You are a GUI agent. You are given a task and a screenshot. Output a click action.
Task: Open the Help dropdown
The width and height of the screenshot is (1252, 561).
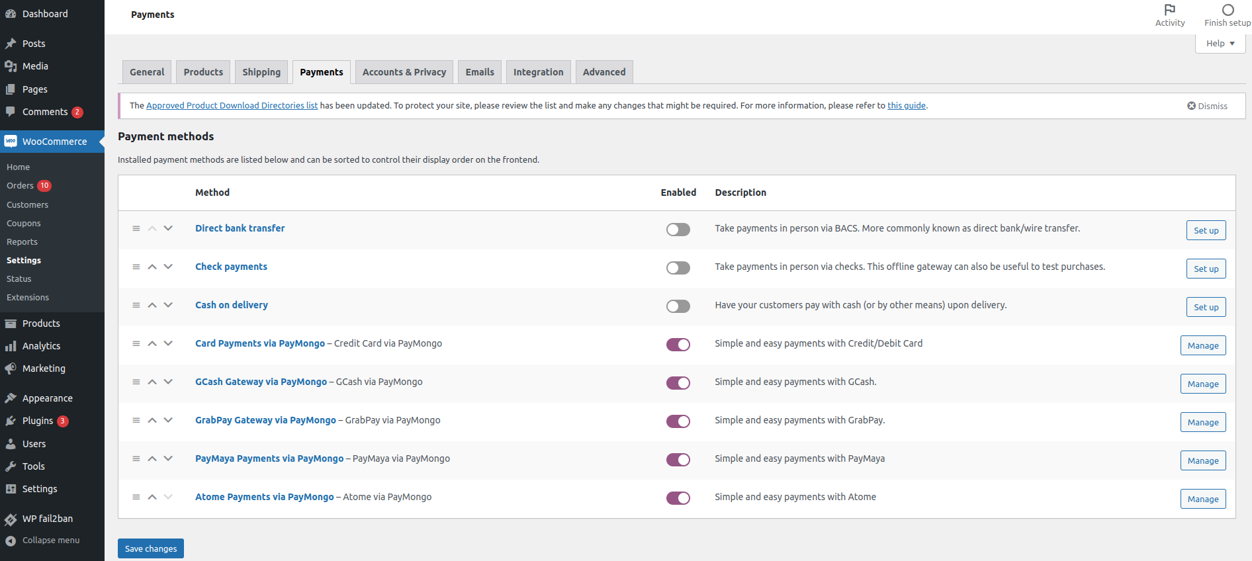coord(1220,44)
